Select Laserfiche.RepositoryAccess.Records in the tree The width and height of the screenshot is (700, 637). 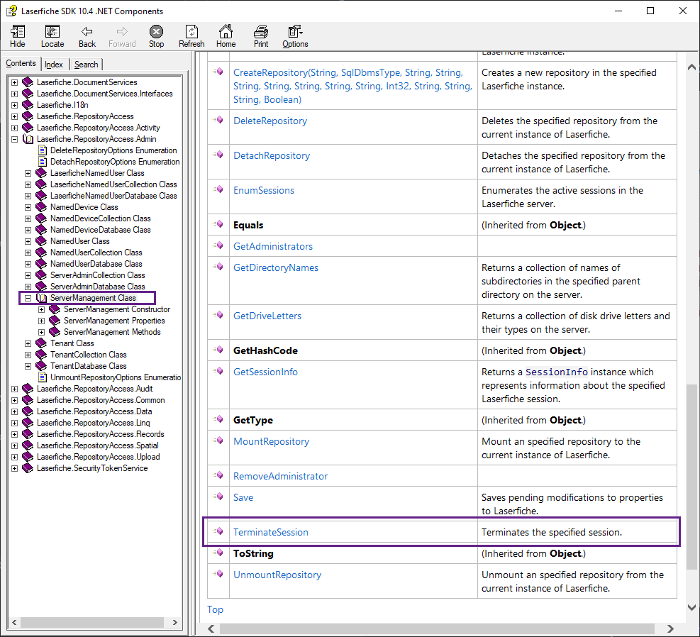pyautogui.click(x=101, y=434)
